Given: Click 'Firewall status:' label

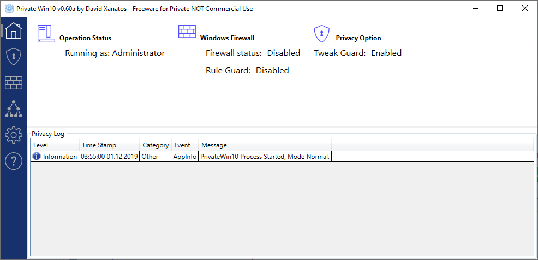Looking at the screenshot, I should tap(234, 53).
